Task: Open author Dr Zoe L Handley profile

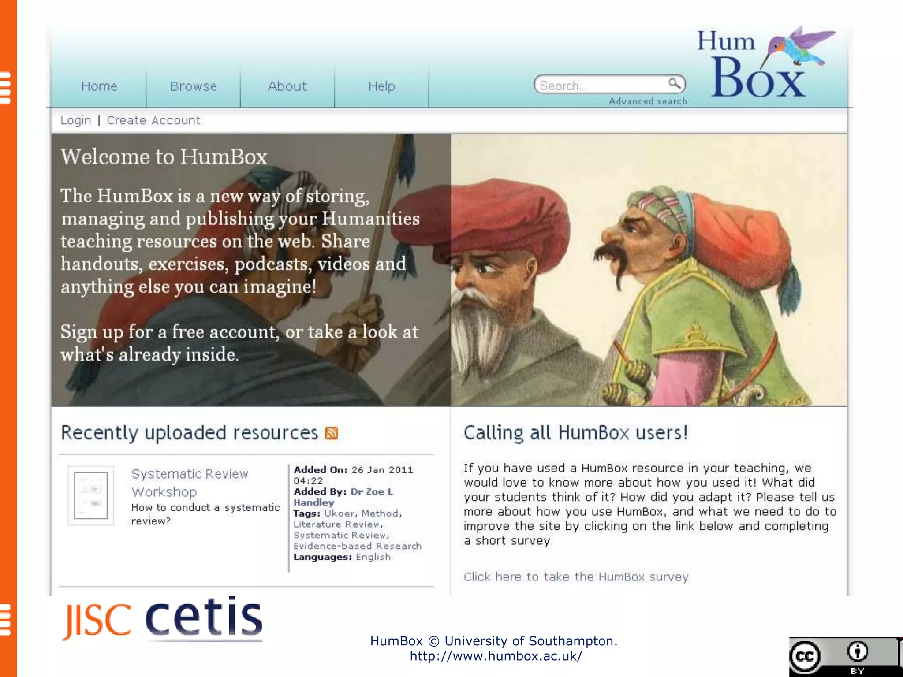Action: point(344,497)
